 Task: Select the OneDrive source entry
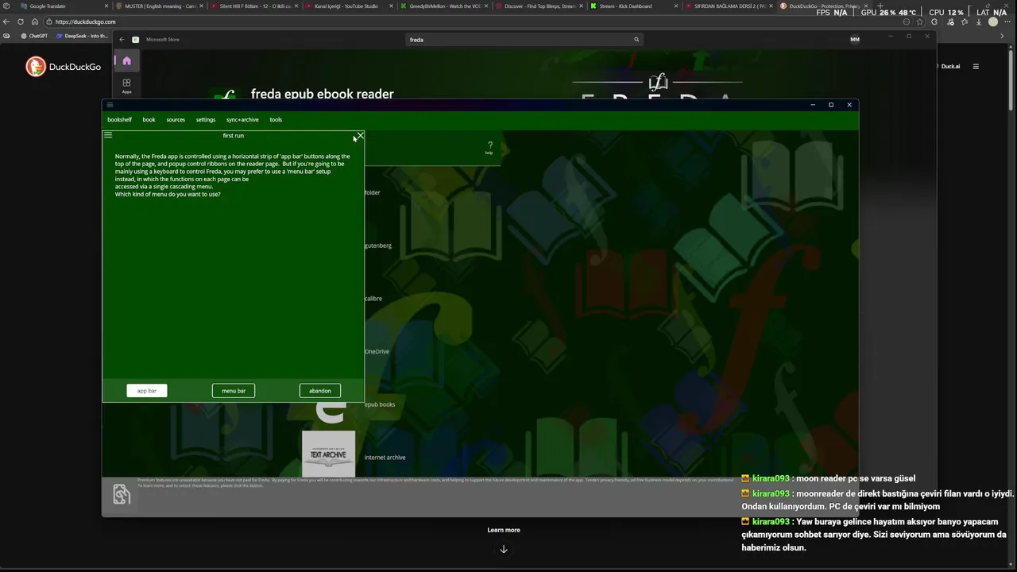click(x=377, y=351)
